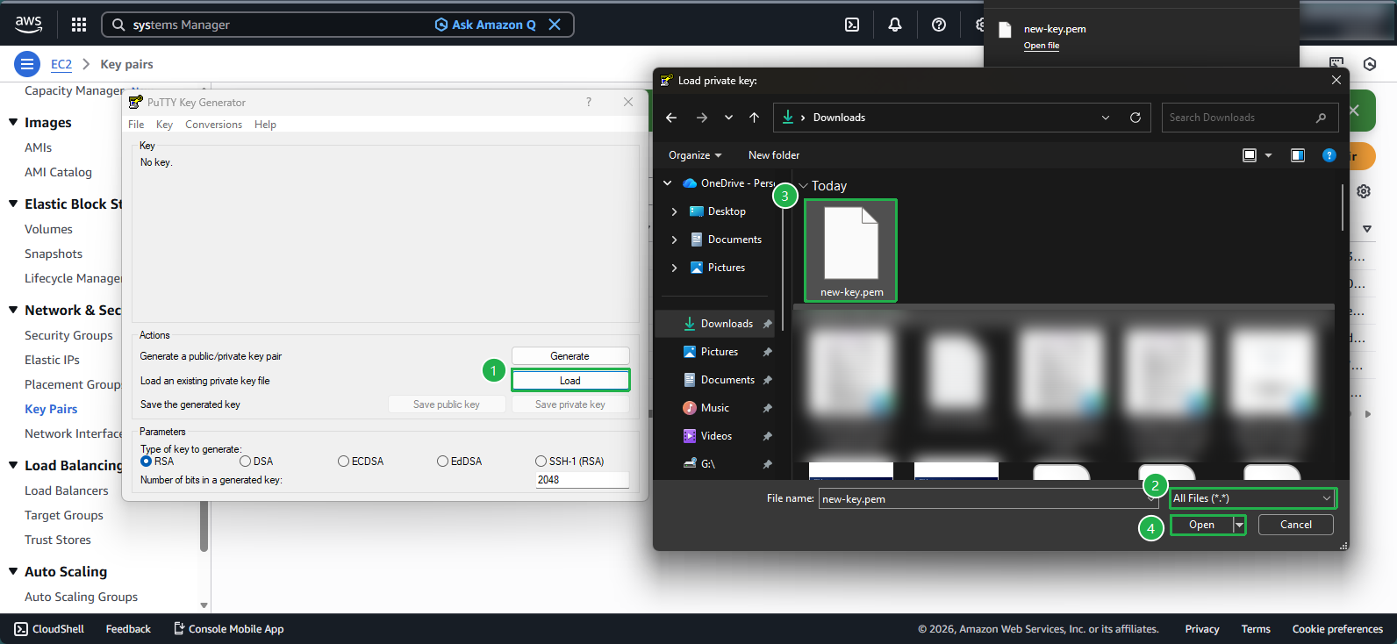The image size is (1397, 644).
Task: Toggle the EC2 side navigation hamburger
Action: [x=27, y=64]
